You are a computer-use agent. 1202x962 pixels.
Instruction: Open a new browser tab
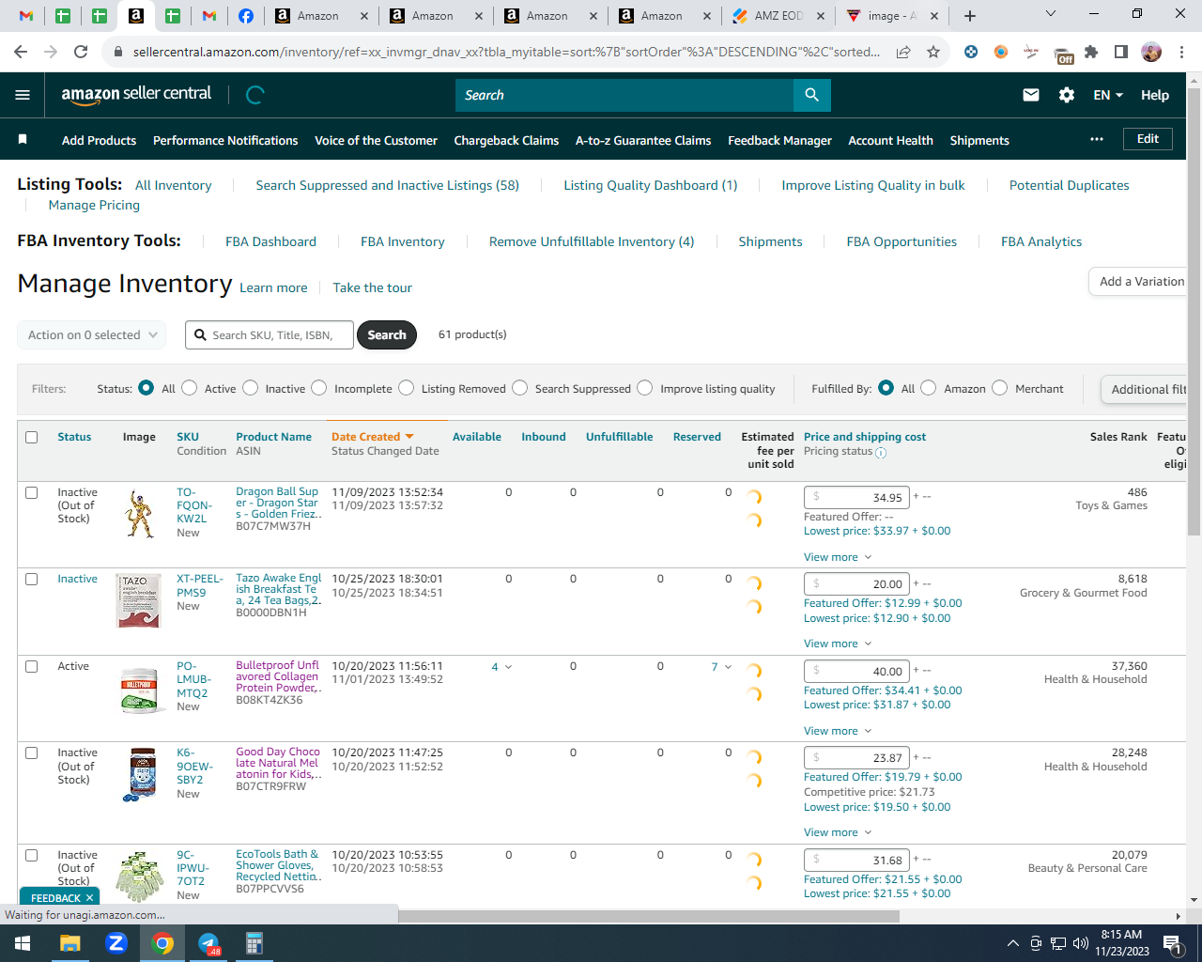(x=970, y=16)
